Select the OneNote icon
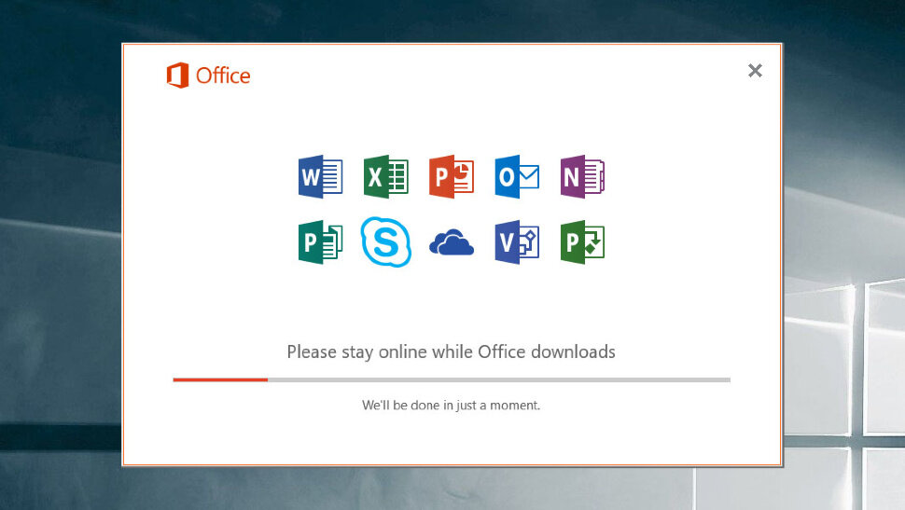Viewport: 905px width, 510px height. (582, 176)
